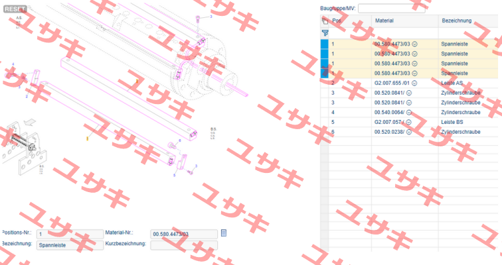The width and height of the screenshot is (502, 265).
Task: Select the material cell 00.540.0064/
Action: click(x=404, y=113)
